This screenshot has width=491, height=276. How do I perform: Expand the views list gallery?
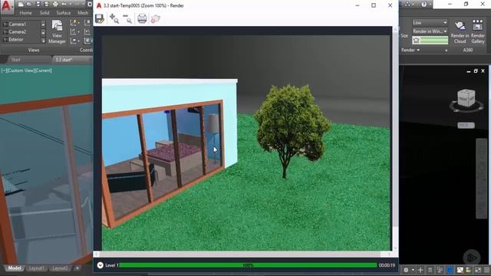pos(43,41)
